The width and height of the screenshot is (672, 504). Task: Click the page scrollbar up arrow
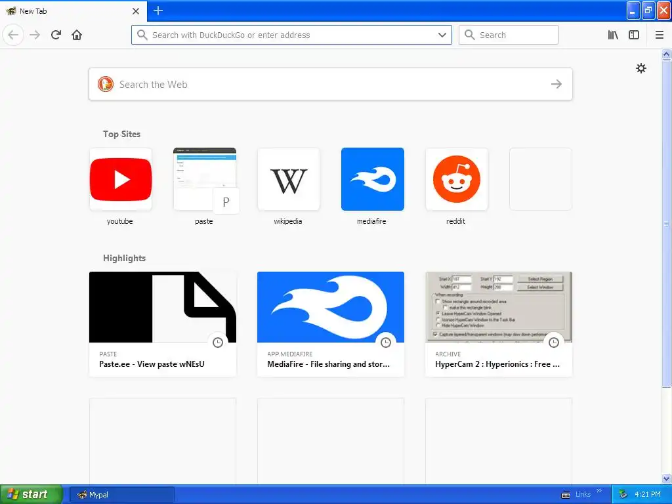[x=667, y=54]
